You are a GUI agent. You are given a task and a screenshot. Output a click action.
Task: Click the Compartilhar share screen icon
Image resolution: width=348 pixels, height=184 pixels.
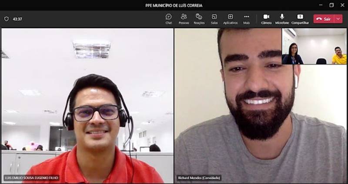coord(300,18)
